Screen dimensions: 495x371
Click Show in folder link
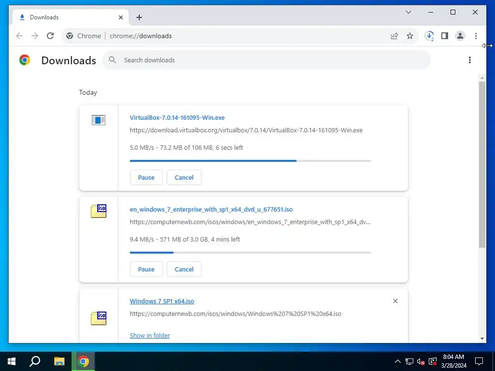coord(150,335)
